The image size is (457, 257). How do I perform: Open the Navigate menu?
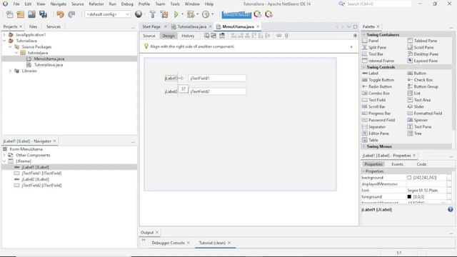pyautogui.click(x=59, y=4)
